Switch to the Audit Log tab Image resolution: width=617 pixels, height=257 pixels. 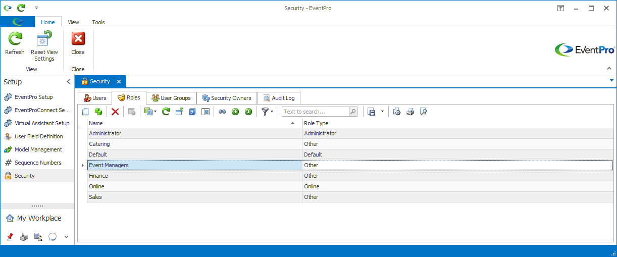279,98
